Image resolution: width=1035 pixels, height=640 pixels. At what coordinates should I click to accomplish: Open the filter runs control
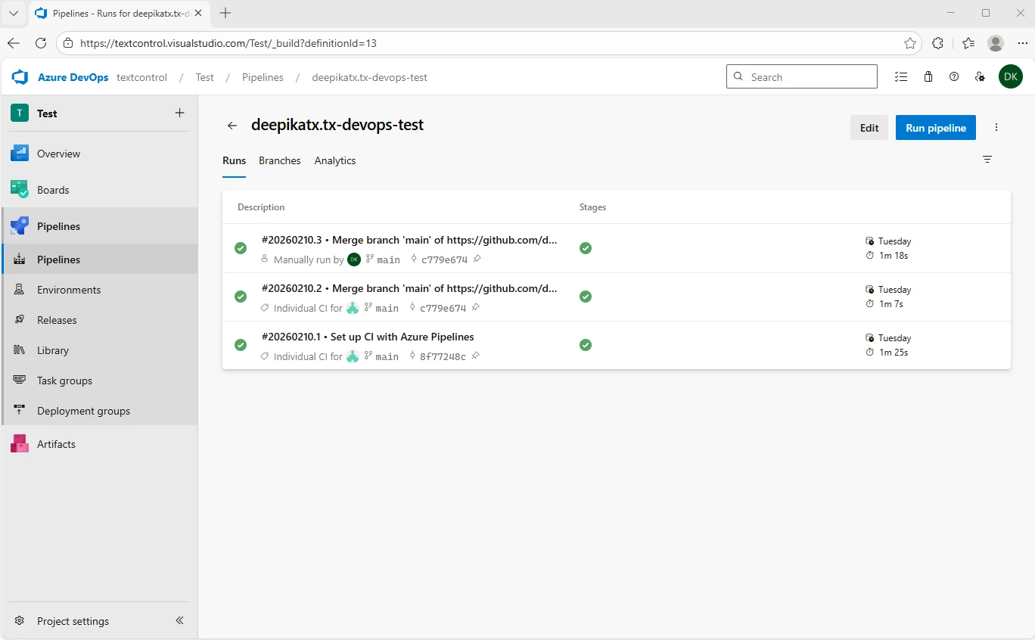click(x=987, y=160)
